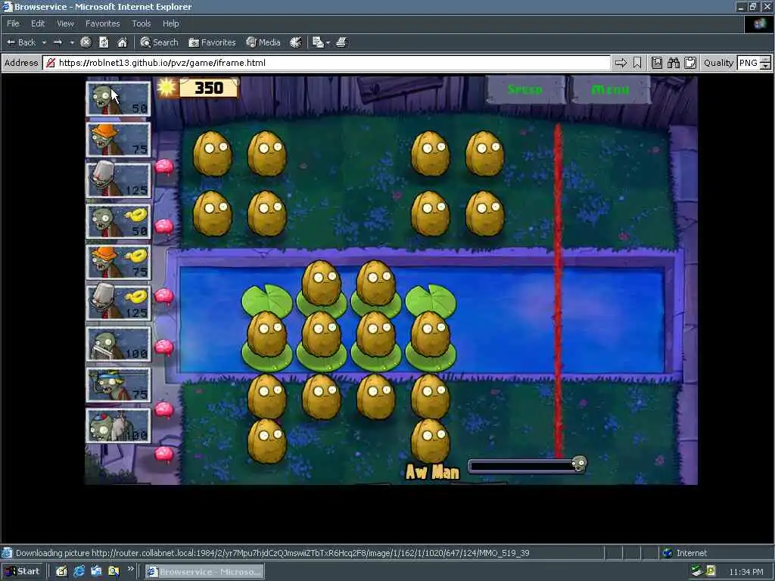Click the binoculars find icon

point(673,63)
